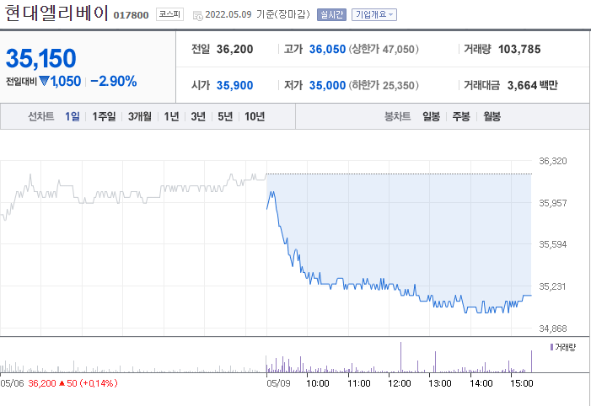The height and width of the screenshot is (406, 591).
Task: Click the 35,957 price axis label
Action: 552,203
